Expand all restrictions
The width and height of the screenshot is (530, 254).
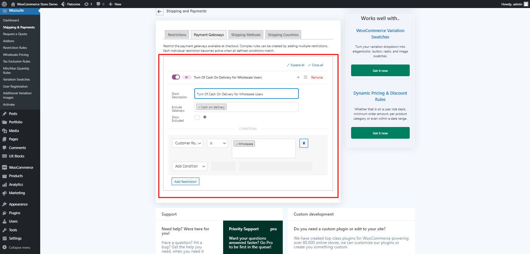tap(295, 65)
